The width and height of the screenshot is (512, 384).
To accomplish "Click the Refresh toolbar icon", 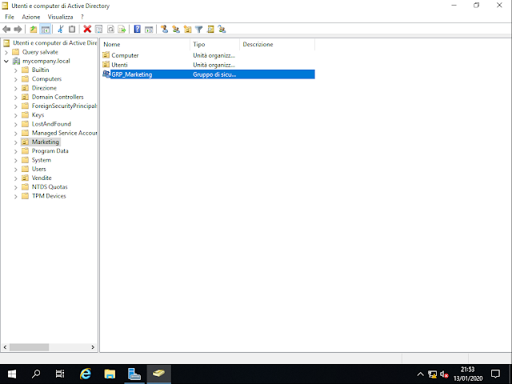I will [110, 30].
